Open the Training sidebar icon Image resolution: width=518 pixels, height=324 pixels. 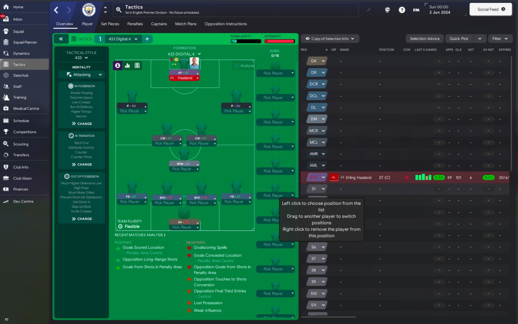(x=6, y=97)
